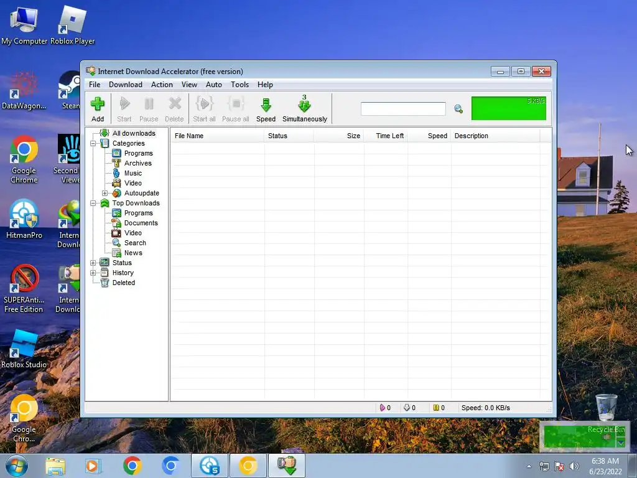The image size is (637, 478).
Task: Sort by Status column header
Action: click(x=289, y=136)
